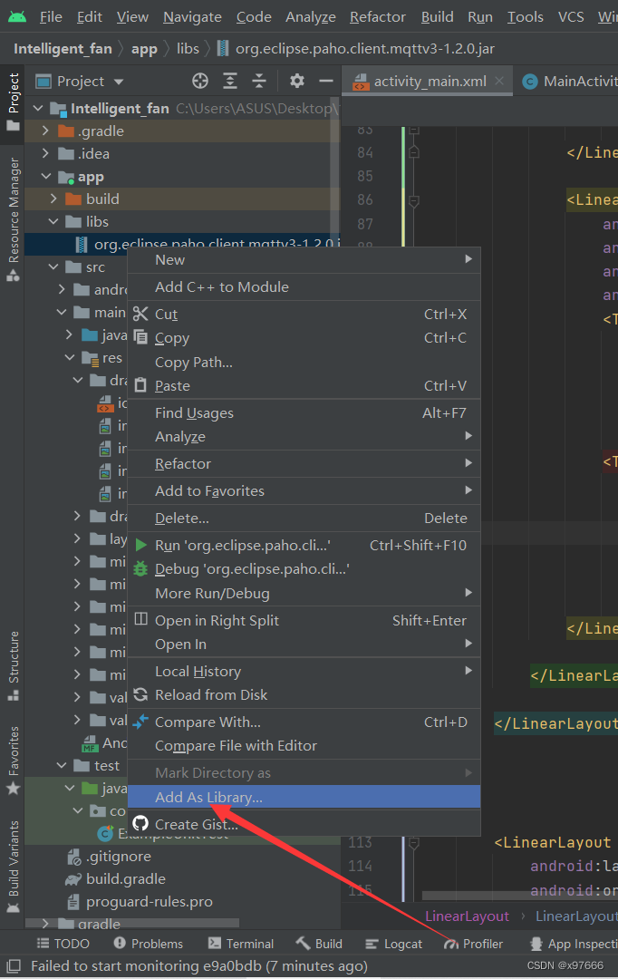Open Project panel settings gear
The image size is (618, 979).
(297, 82)
